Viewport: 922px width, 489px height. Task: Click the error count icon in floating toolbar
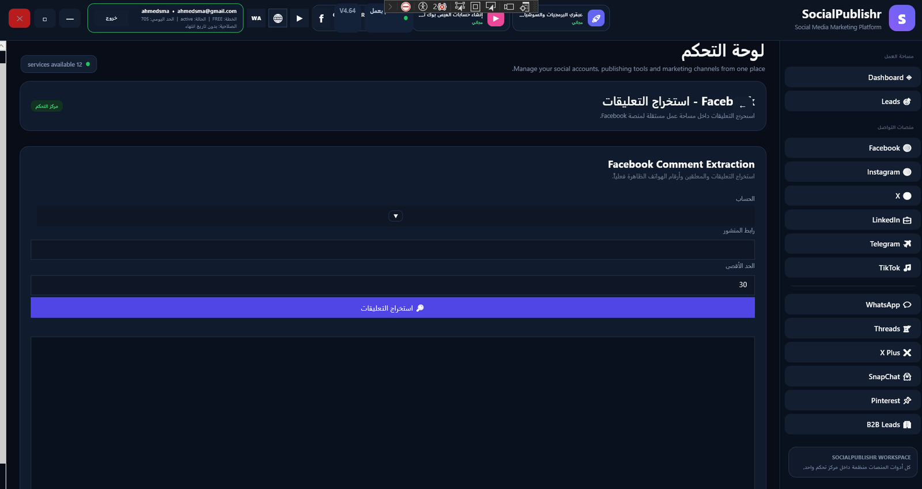click(440, 7)
